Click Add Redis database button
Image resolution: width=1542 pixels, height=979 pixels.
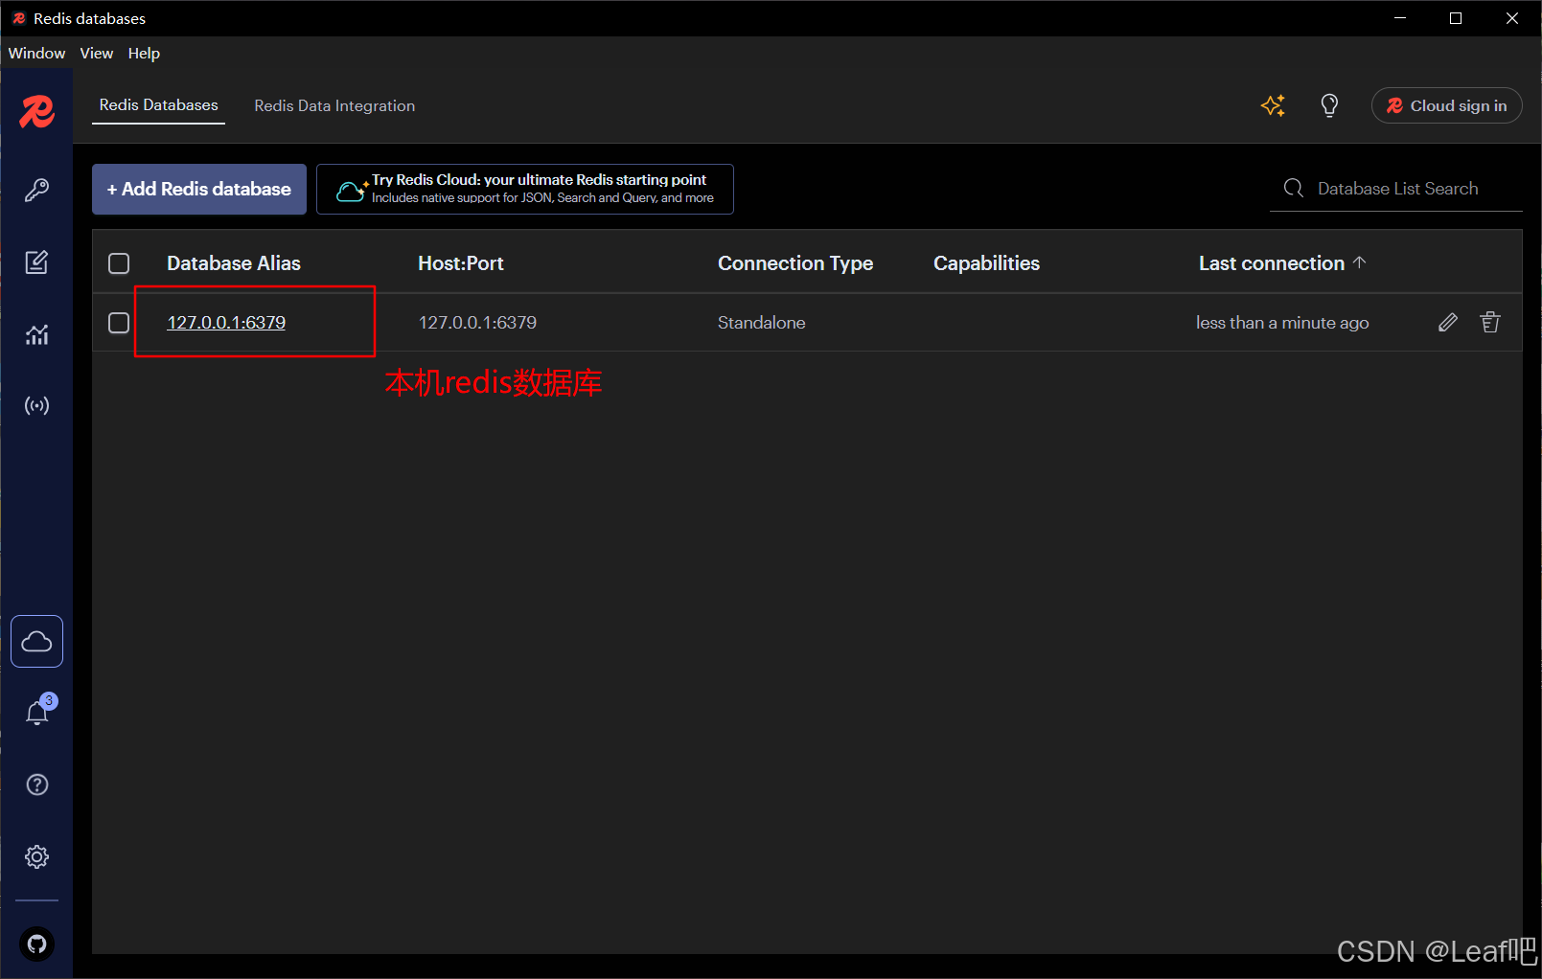pyautogui.click(x=199, y=189)
